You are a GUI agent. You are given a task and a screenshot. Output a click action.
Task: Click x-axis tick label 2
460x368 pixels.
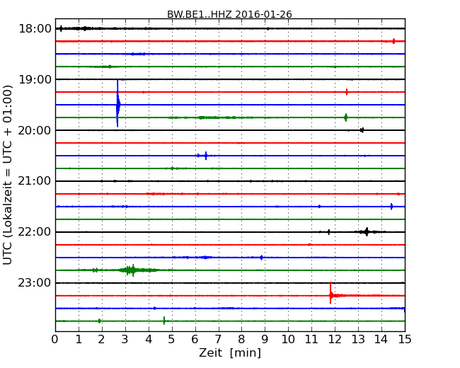coord(102,339)
